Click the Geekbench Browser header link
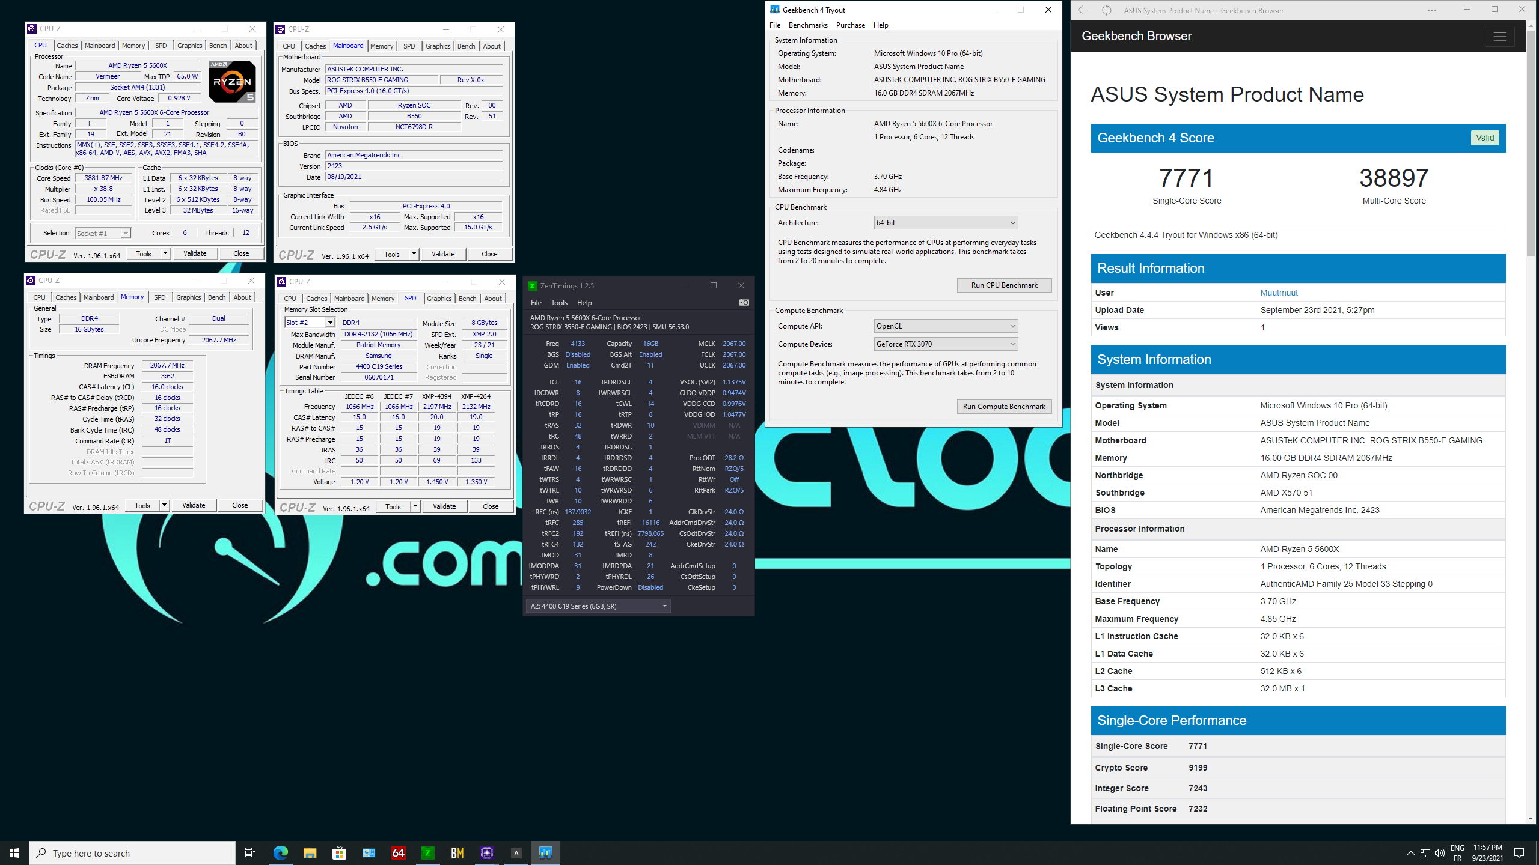The image size is (1539, 865). pyautogui.click(x=1136, y=36)
